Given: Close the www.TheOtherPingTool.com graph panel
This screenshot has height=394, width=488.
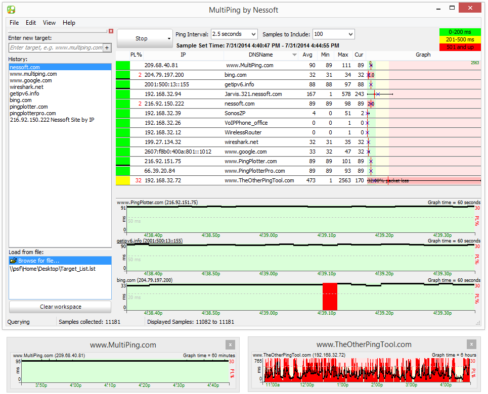Looking at the screenshot, I should click(x=471, y=344).
